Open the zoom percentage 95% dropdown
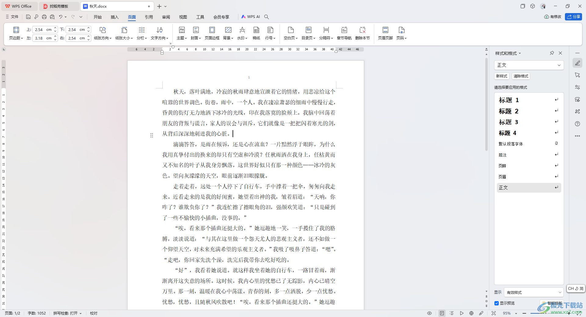This screenshot has height=317, width=586. 516,313
